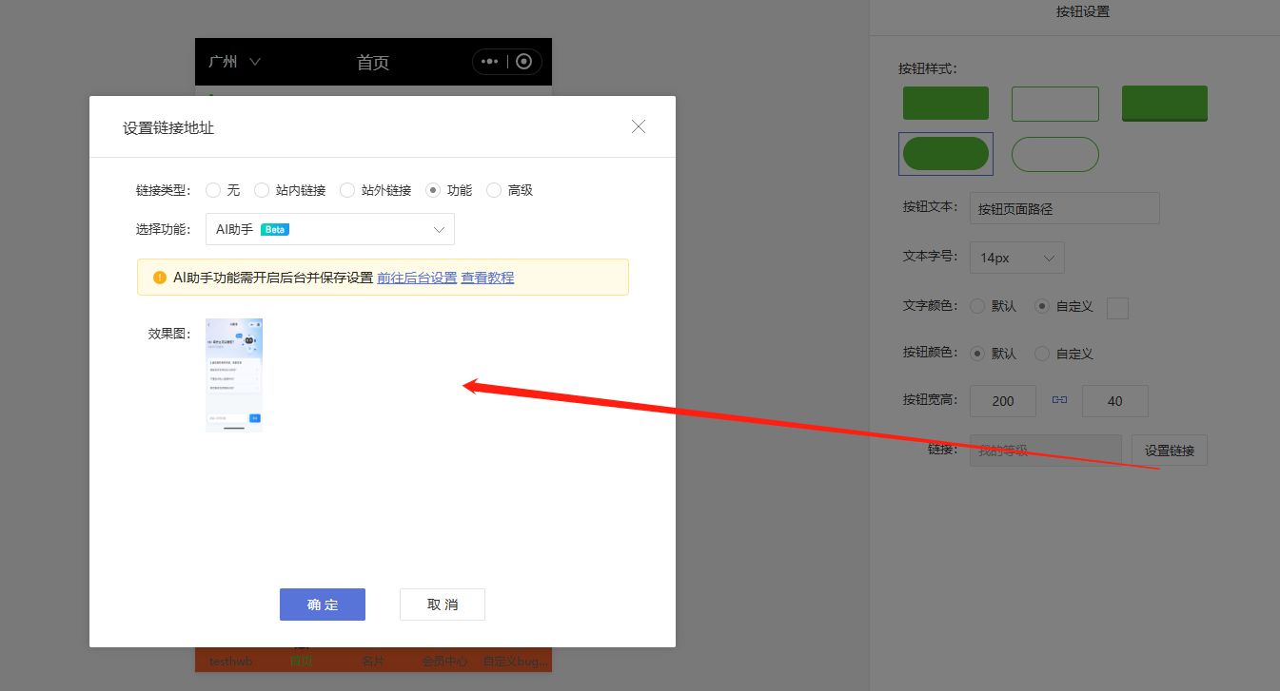Click the 首页 title in phone preview

[x=373, y=63]
